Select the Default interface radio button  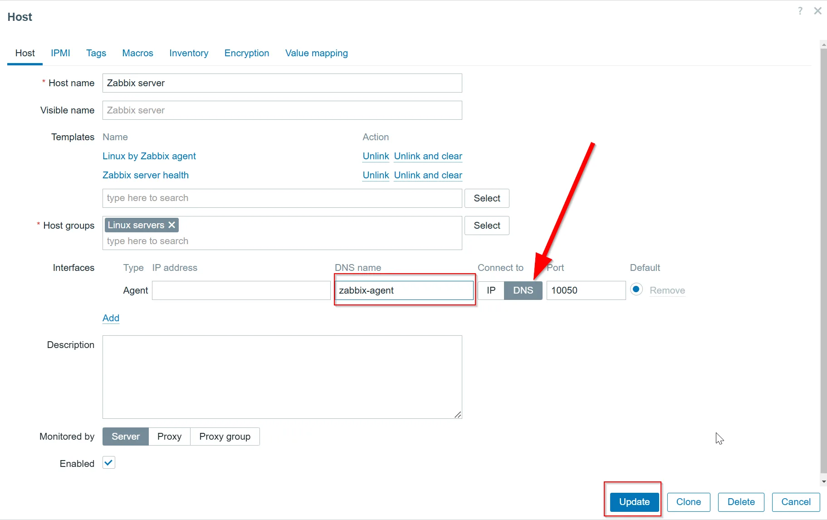[636, 289]
